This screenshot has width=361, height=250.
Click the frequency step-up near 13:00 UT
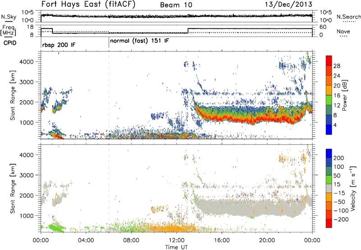point(188,31)
